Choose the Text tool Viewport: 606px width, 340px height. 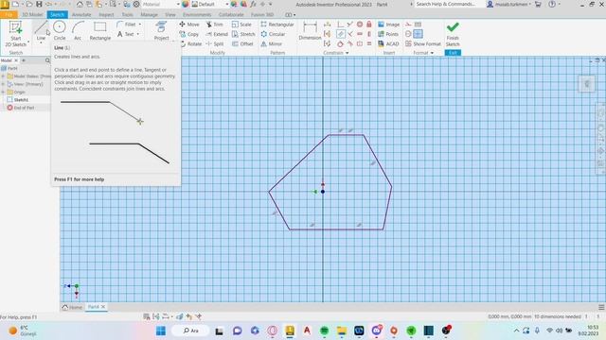(126, 34)
